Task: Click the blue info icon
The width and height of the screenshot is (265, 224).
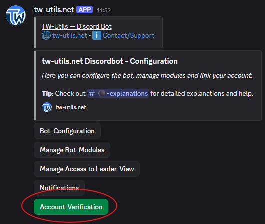Action: 97,35
